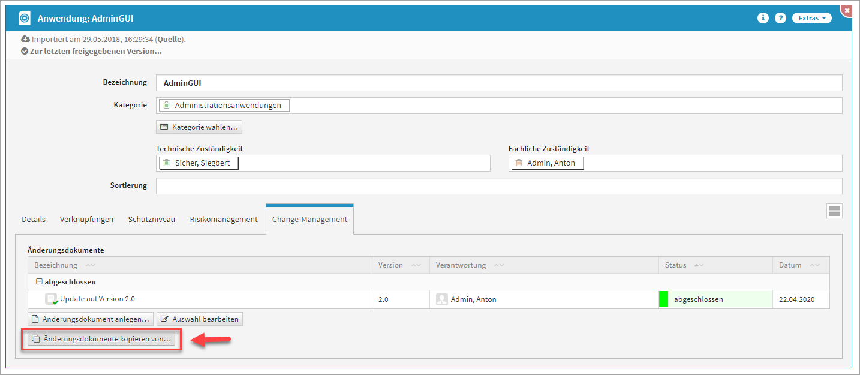Click the application logo icon in title bar
The height and width of the screenshot is (375, 860).
25,18
